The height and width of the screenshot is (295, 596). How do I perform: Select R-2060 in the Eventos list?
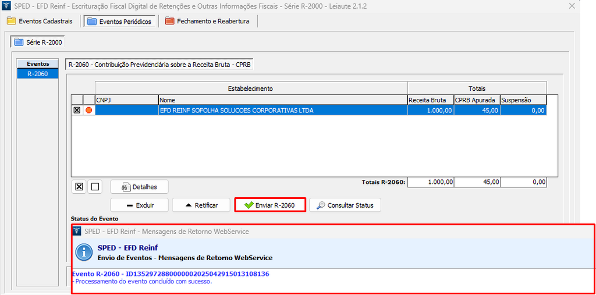37,74
